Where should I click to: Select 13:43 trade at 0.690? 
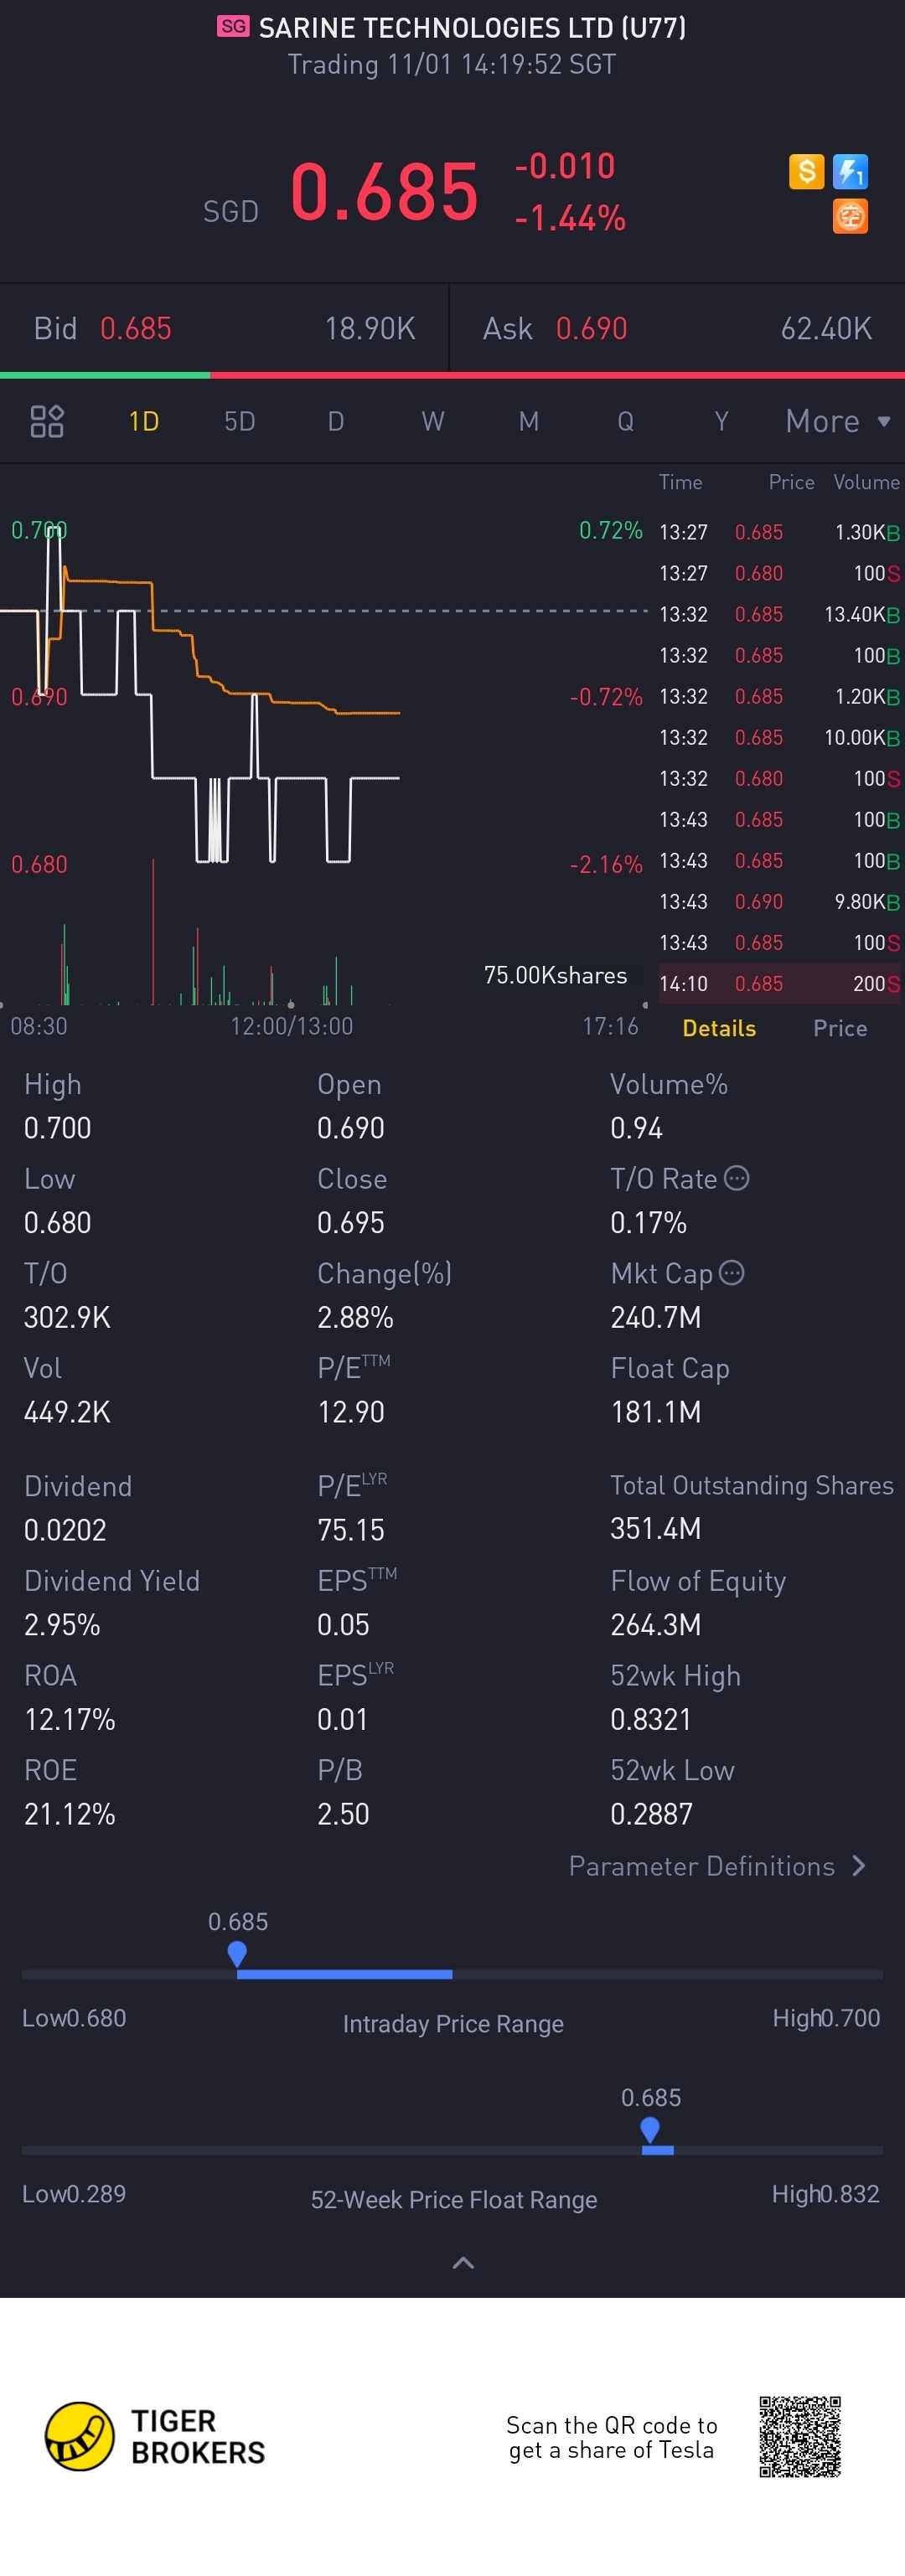coord(779,902)
